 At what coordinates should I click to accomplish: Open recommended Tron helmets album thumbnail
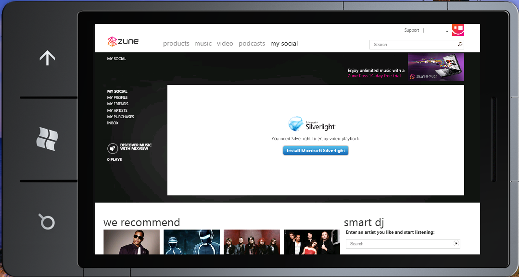(x=191, y=242)
